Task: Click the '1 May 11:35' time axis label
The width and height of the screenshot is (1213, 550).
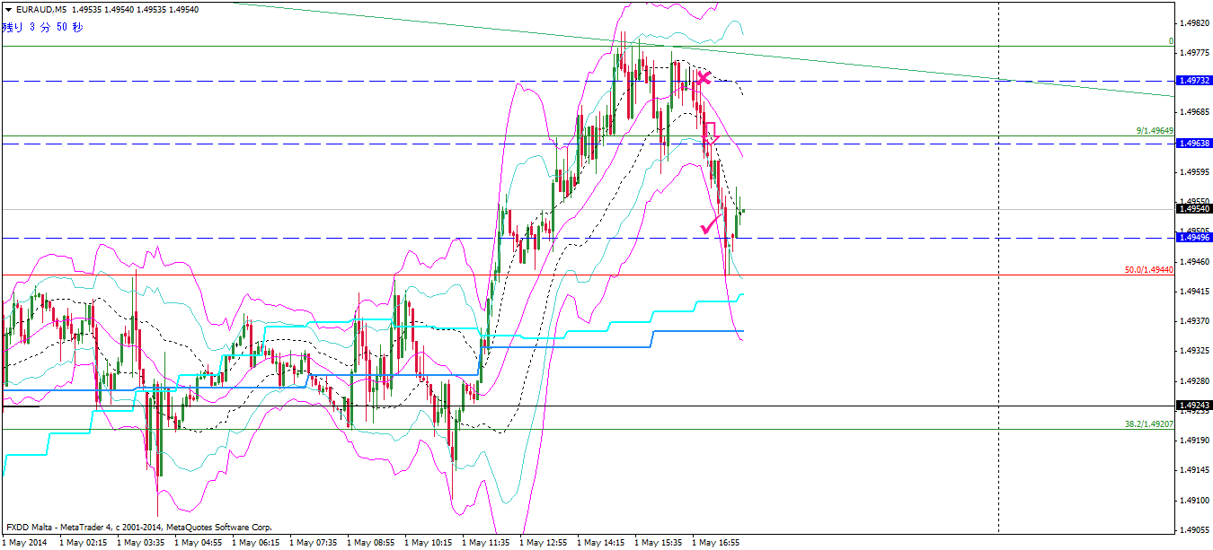Action: pos(485,543)
